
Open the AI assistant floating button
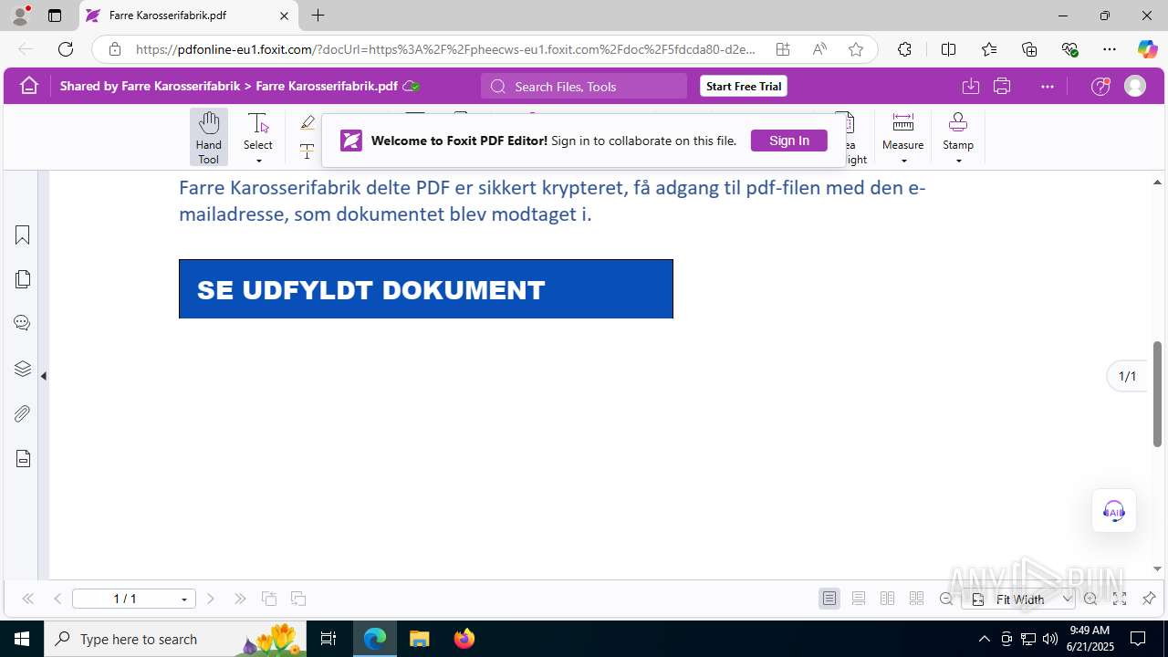point(1114,510)
